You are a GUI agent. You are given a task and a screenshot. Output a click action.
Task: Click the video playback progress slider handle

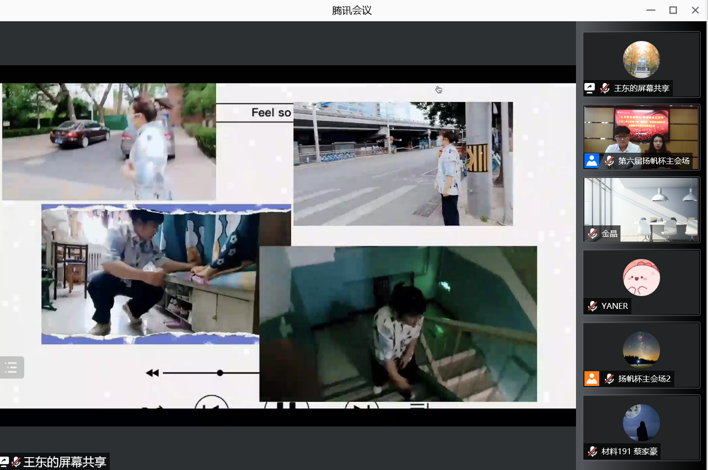[x=220, y=373]
